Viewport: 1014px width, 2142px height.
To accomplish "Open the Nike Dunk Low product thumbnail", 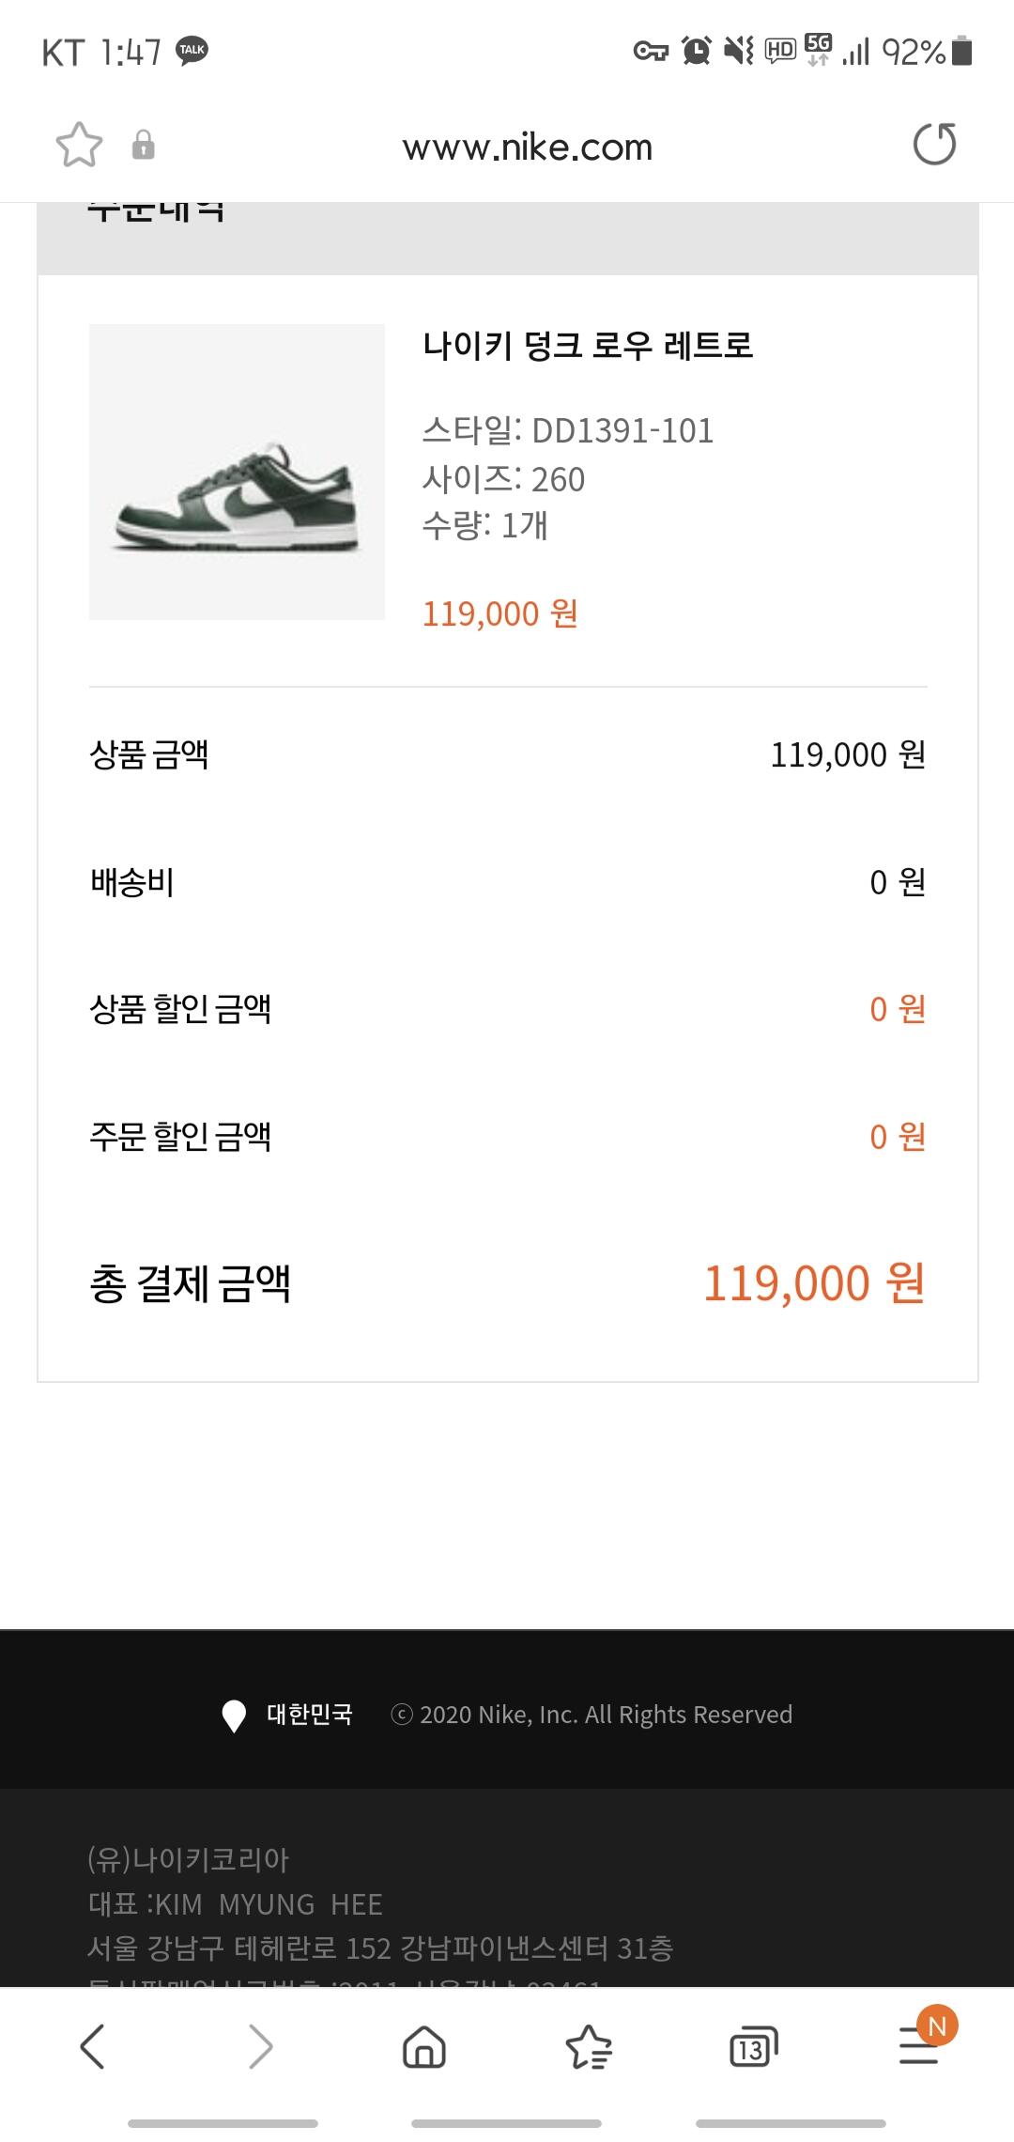I will coord(237,472).
